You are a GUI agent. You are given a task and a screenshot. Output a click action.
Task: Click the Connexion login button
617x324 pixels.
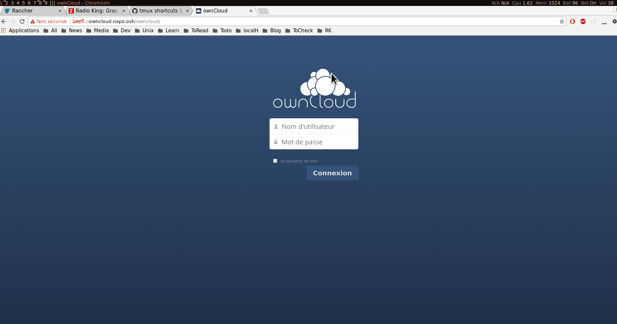tap(332, 173)
